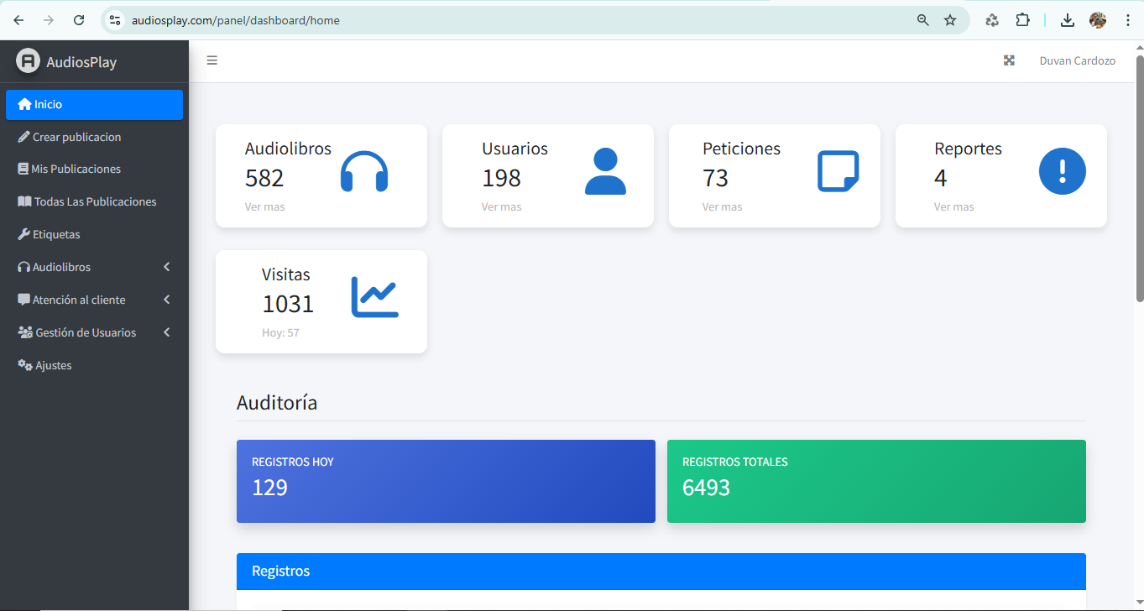Click the page vertical scrollbar
Image resolution: width=1144 pixels, height=611 pixels.
coord(1139,176)
